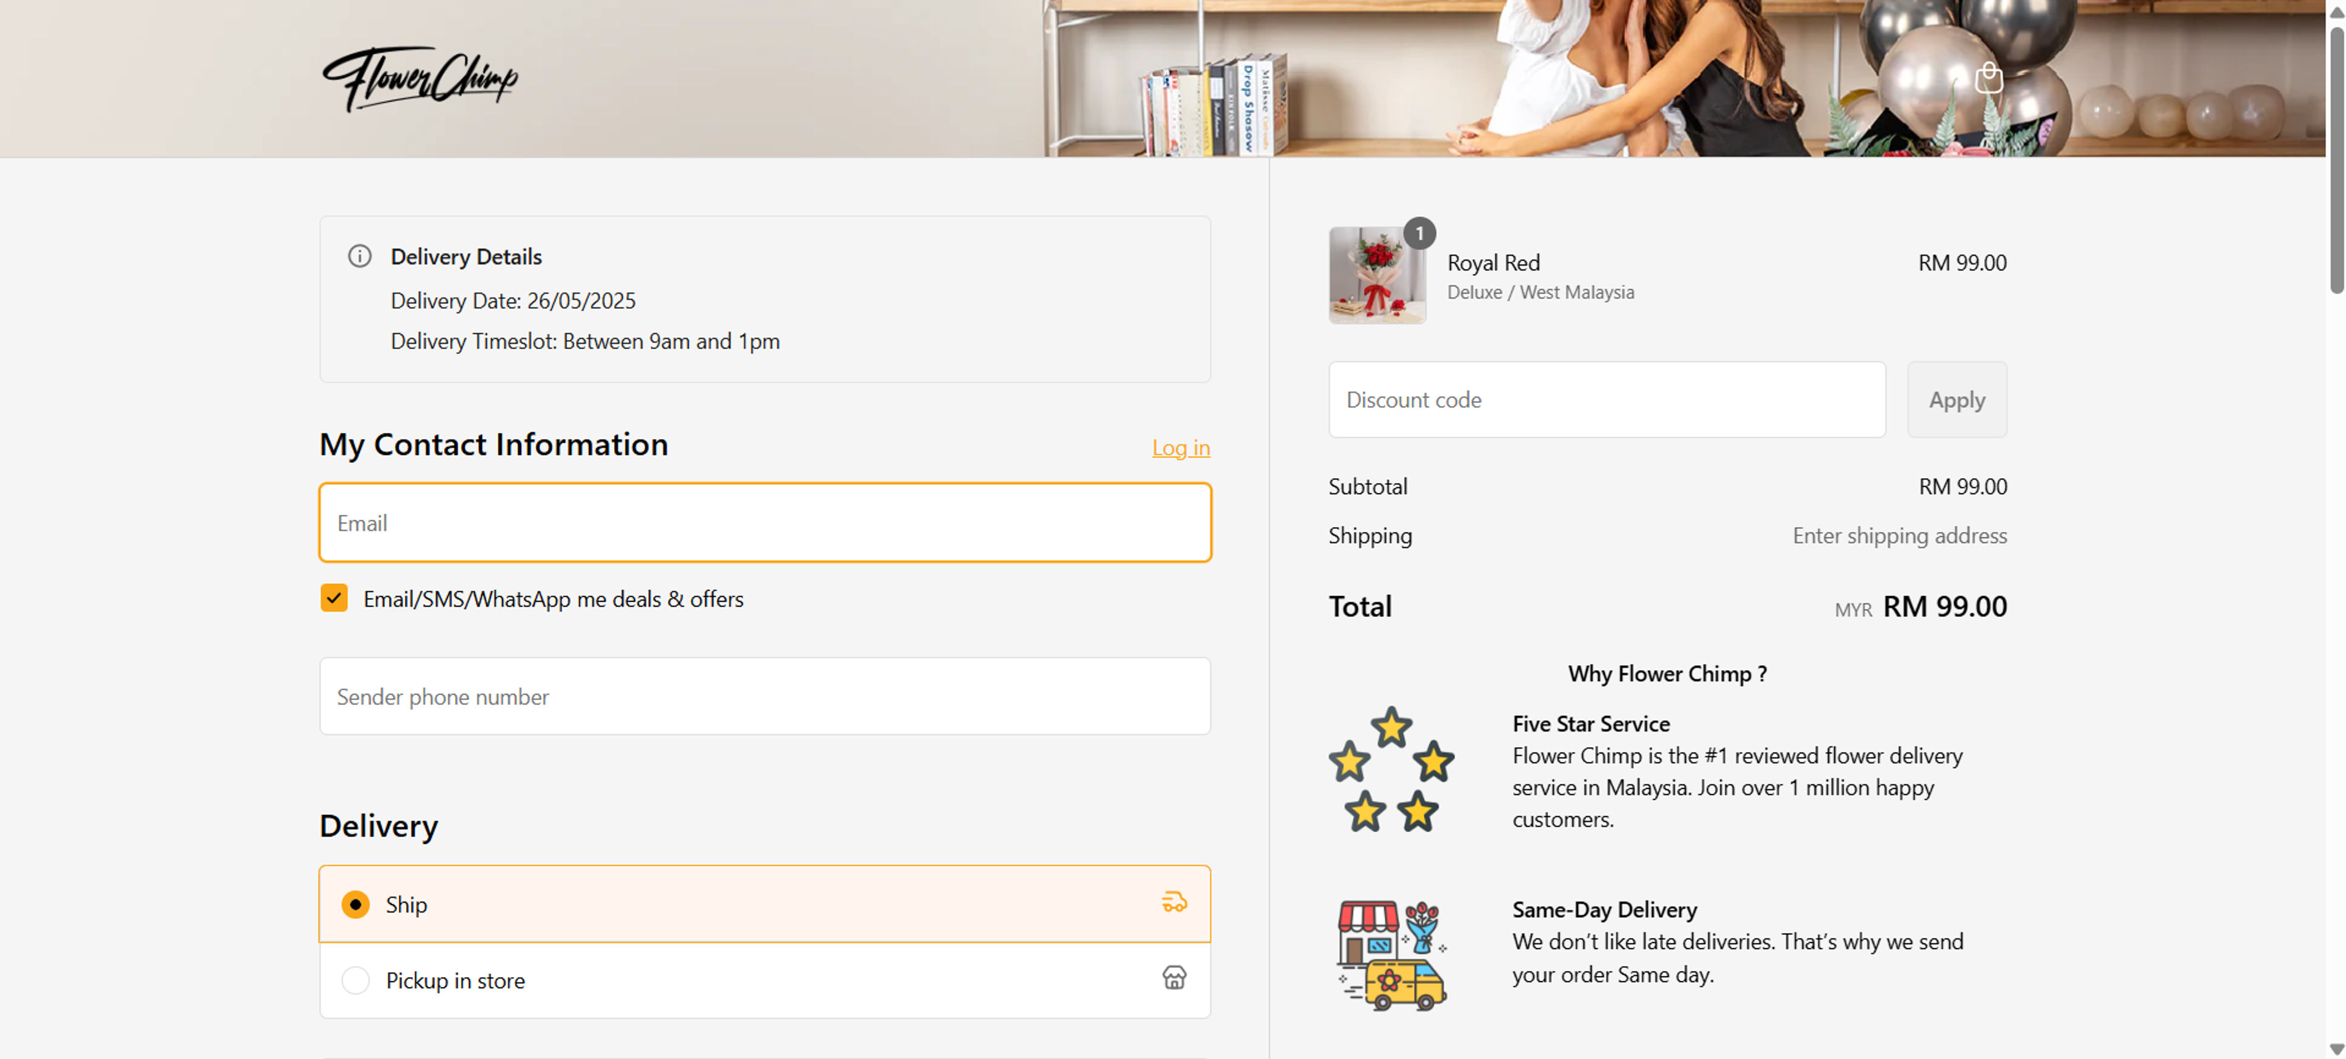
Task: Click the Subtotal 'RM 99.00' amount
Action: tap(1962, 486)
